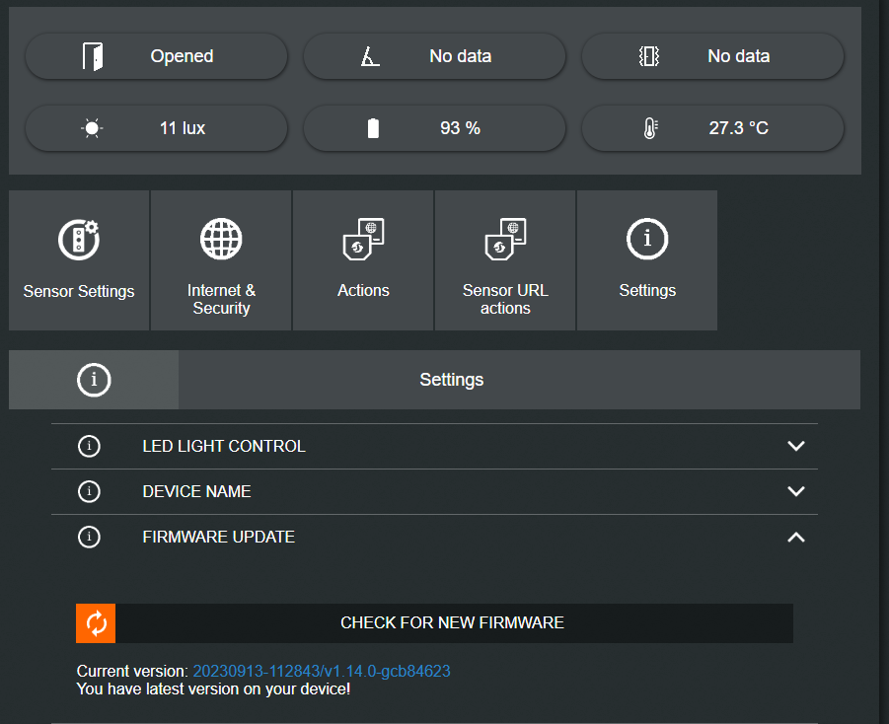Viewport: 889px width, 724px height.
Task: Click the info icon in Settings header
Action: pos(94,380)
